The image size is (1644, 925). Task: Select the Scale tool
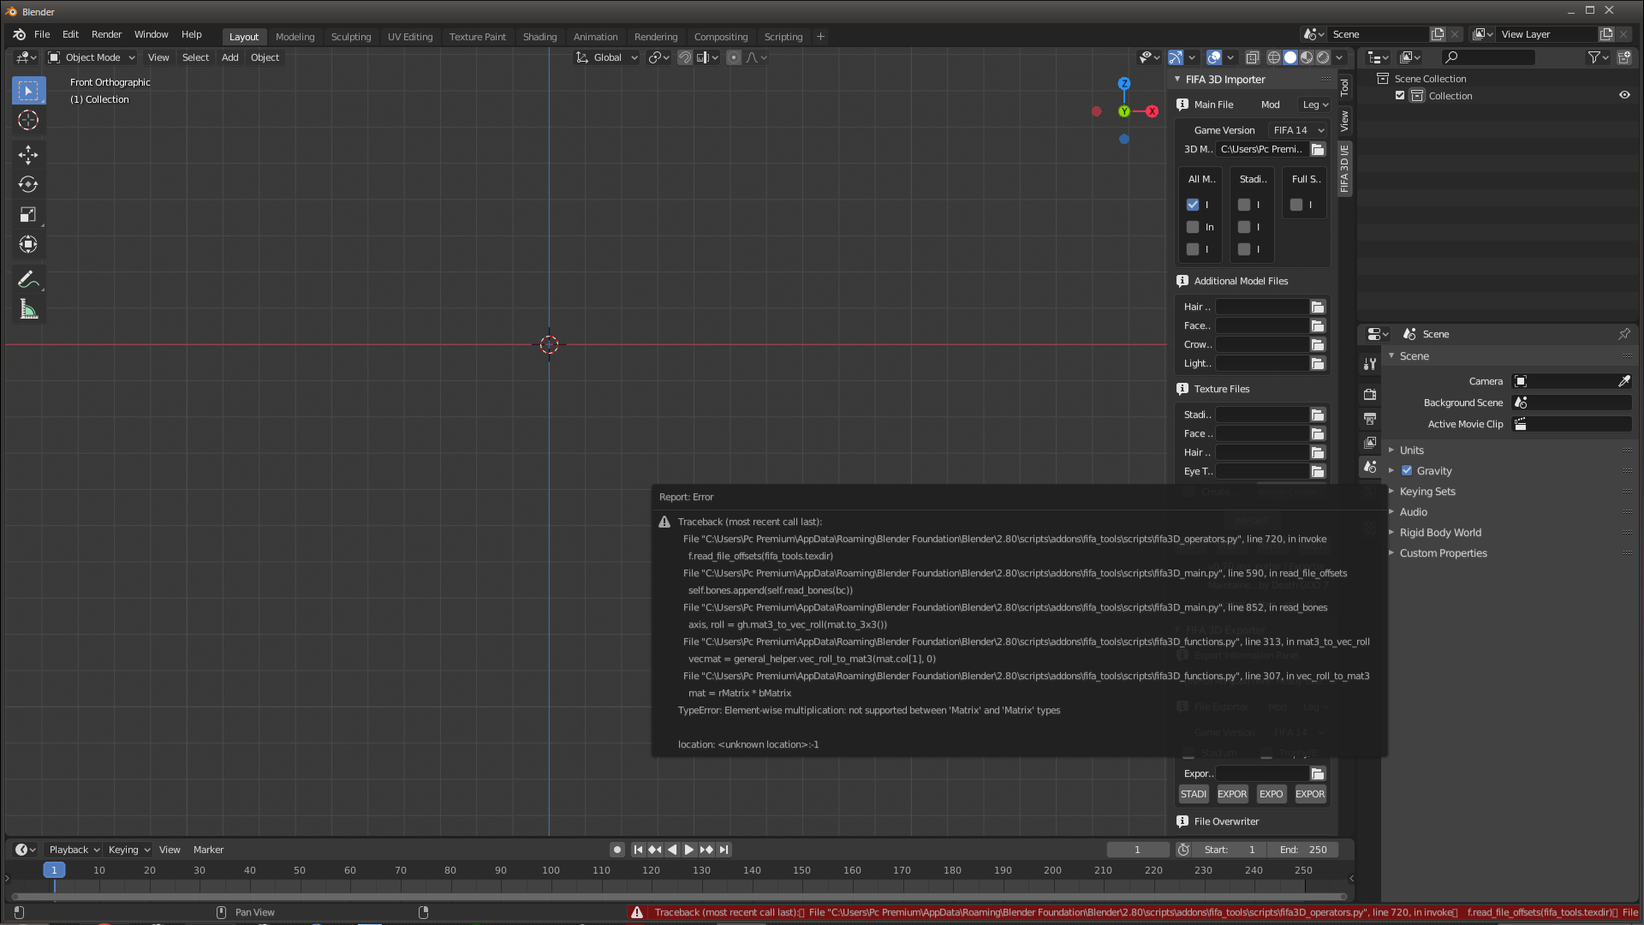click(x=28, y=214)
